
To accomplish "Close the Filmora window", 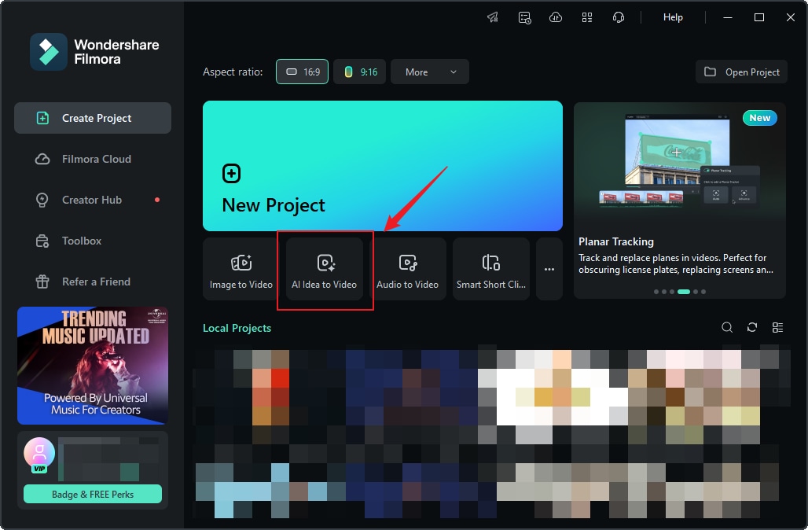I will (x=791, y=17).
